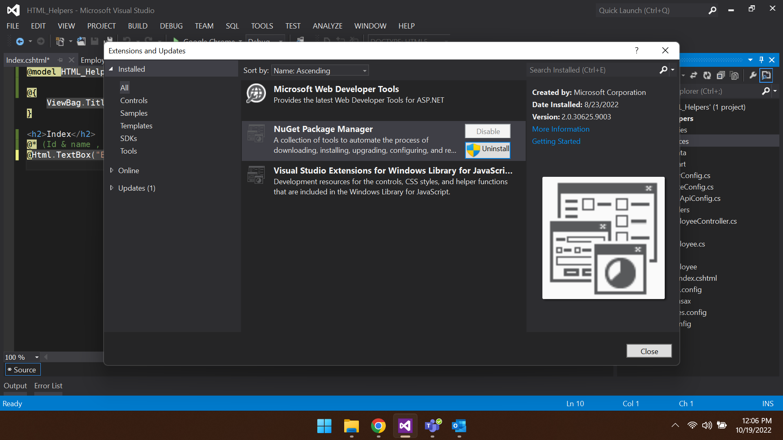This screenshot has height=440, width=783.
Task: Click the Close button in Extensions dialog
Action: point(649,351)
